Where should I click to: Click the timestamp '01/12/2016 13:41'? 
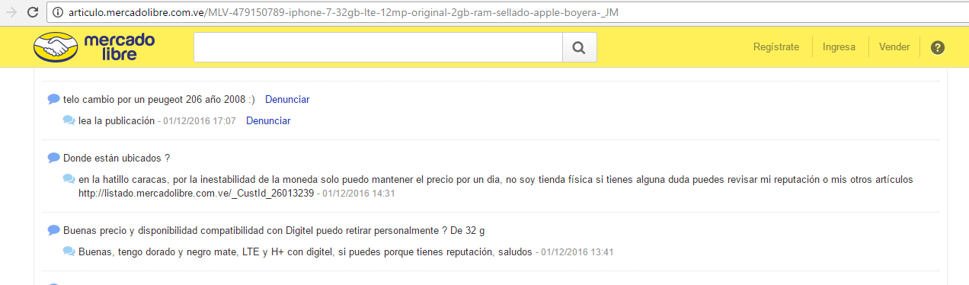(577, 252)
